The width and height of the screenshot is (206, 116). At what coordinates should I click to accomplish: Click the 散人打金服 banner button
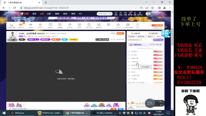(102, 39)
